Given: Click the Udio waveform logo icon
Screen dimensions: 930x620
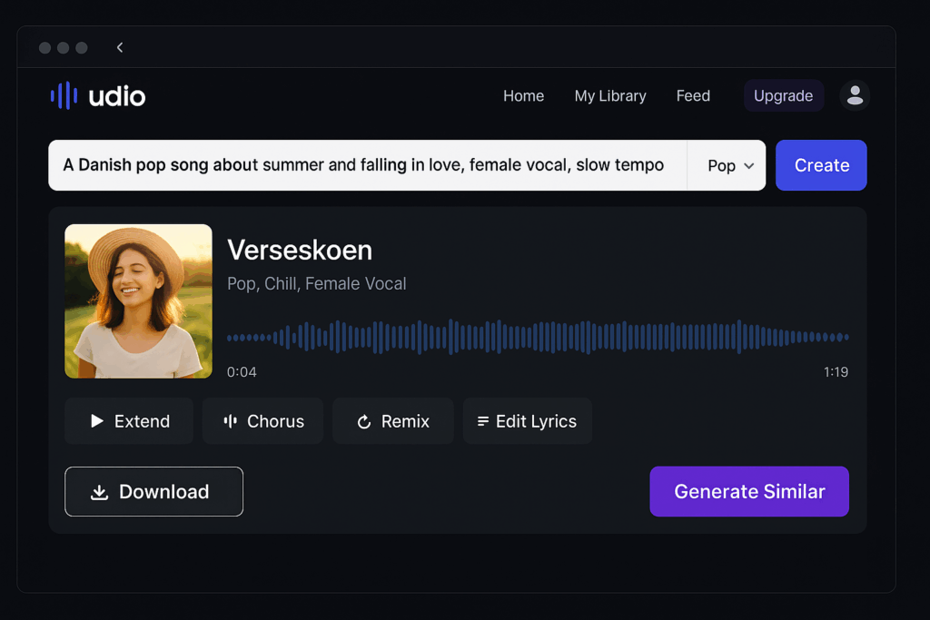Looking at the screenshot, I should point(63,95).
